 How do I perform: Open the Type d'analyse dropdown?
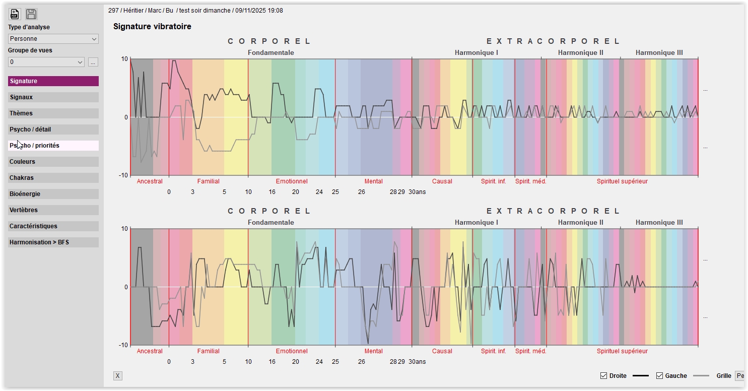[x=53, y=39]
